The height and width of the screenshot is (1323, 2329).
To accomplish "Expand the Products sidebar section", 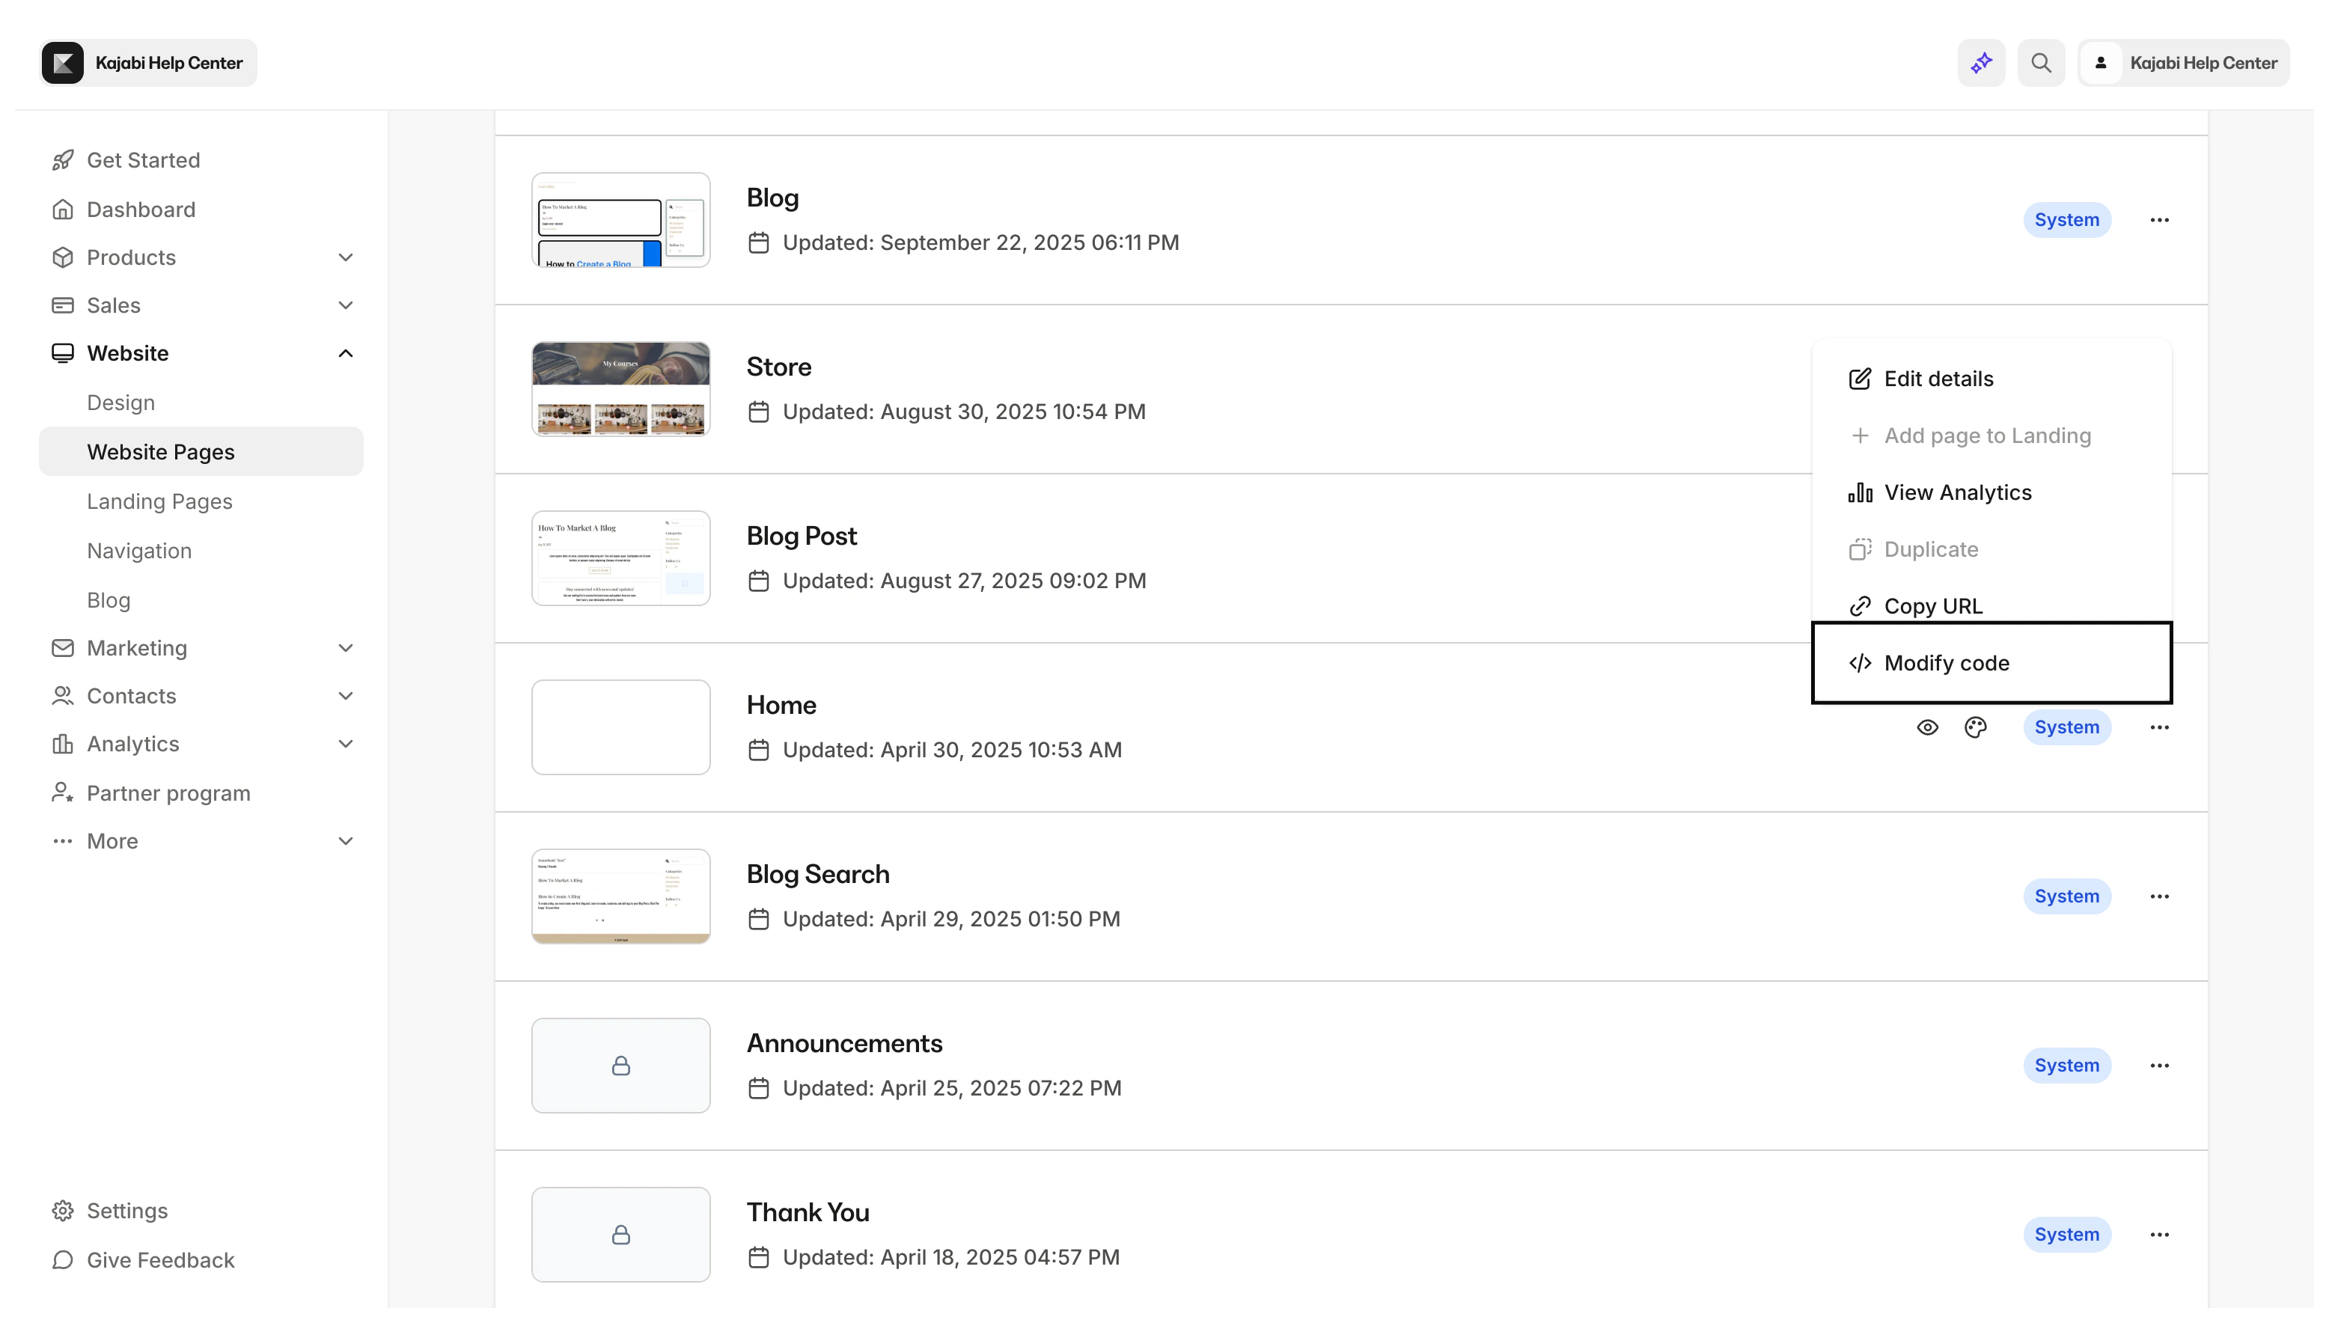I will 345,257.
